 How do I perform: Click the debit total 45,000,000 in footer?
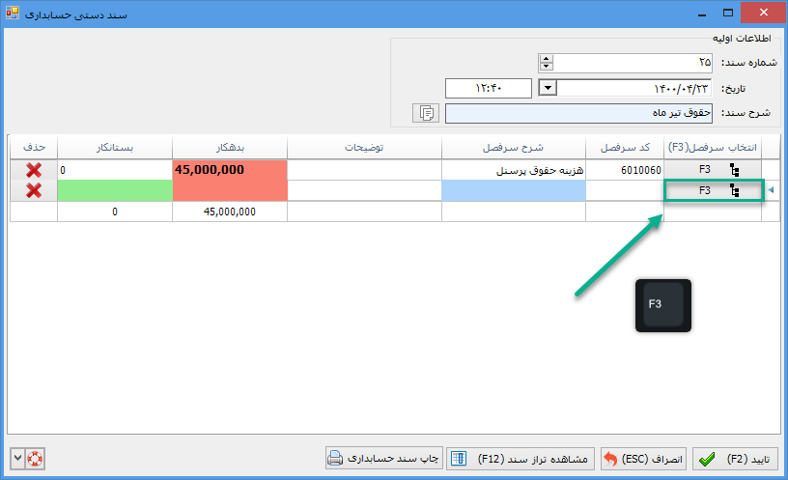(230, 212)
